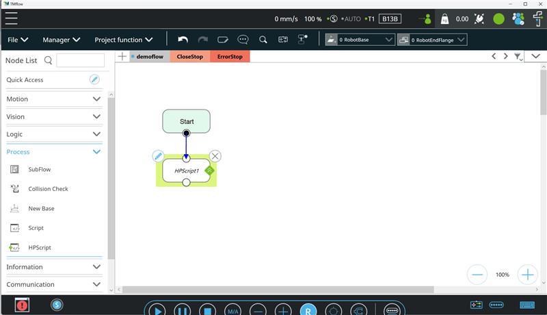Edit HPScript1 node with pencil icon

(158, 155)
